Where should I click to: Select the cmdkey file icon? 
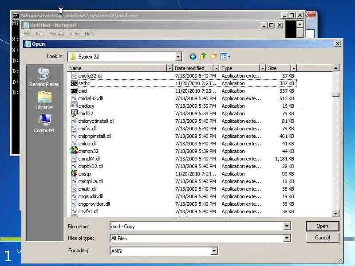coord(74,106)
